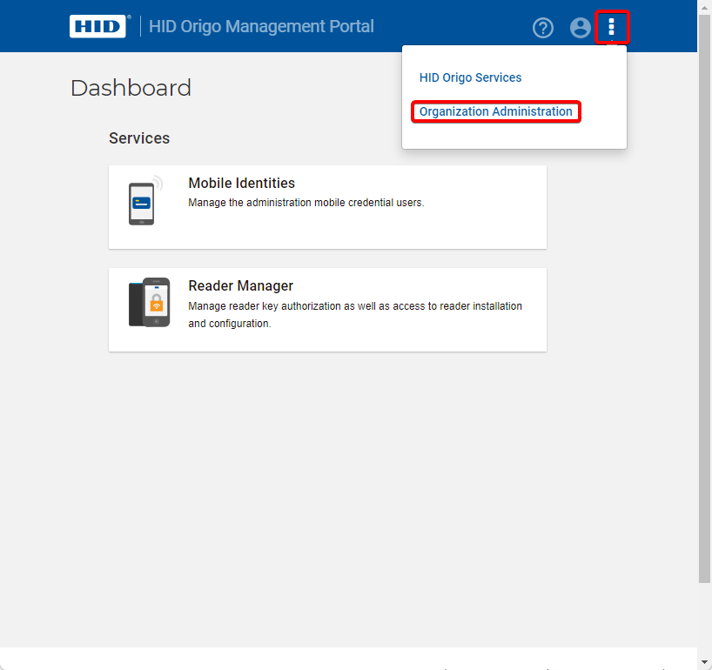Viewport: 712px width, 670px height.
Task: Toggle the three-dot vertical menu icon
Action: 611,27
